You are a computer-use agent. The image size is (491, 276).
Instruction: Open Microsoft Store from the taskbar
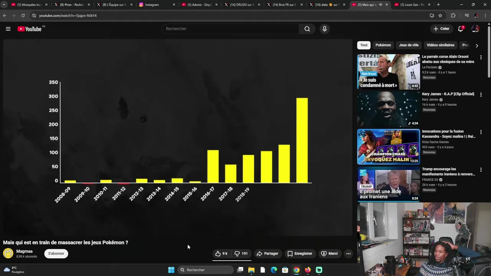pyautogui.click(x=285, y=270)
